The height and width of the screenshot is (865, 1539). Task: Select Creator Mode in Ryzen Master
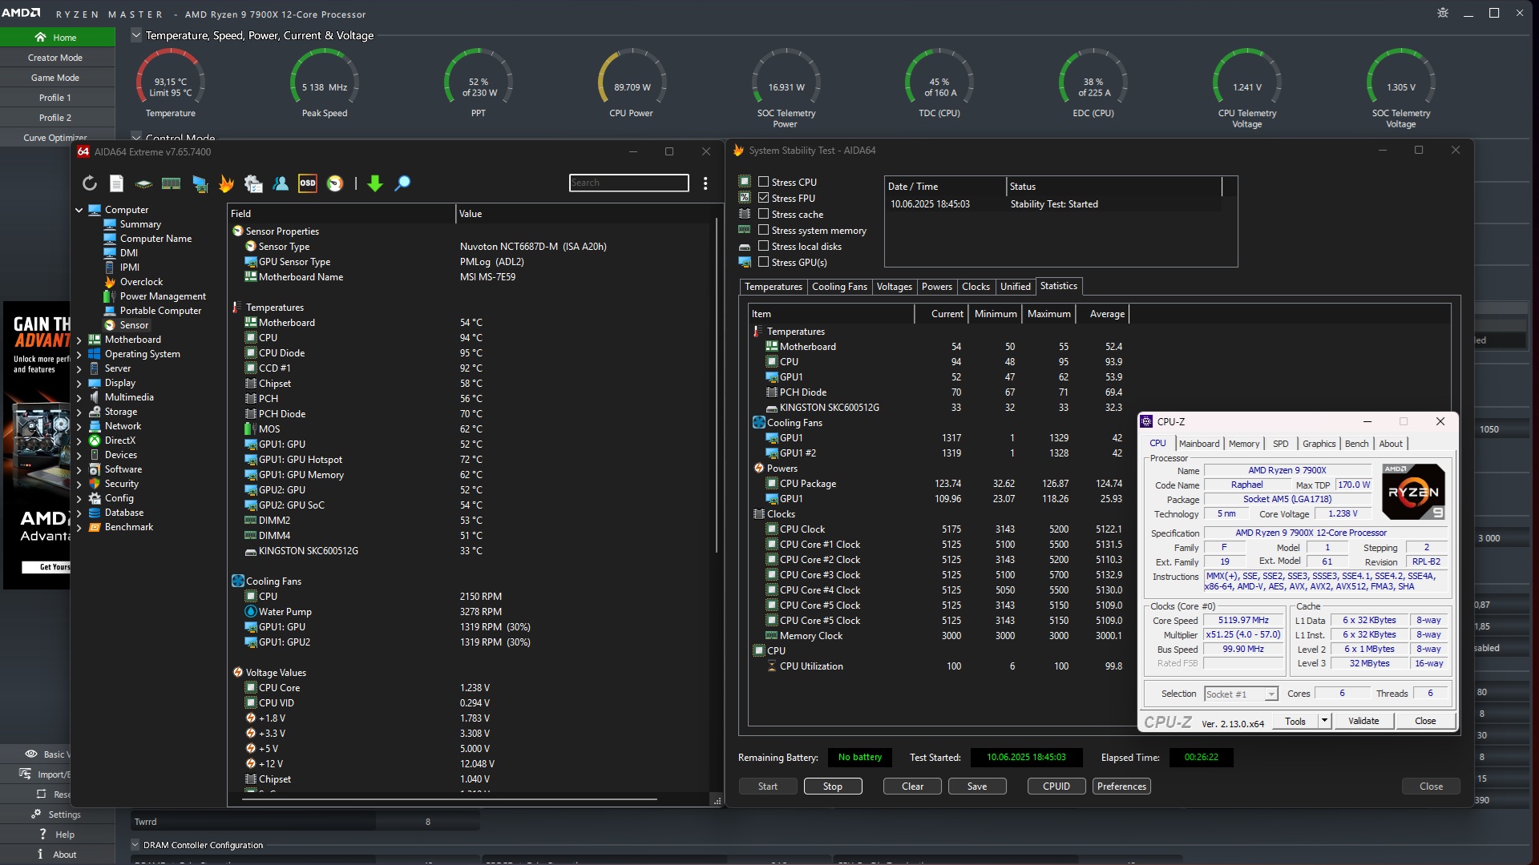[x=57, y=58]
